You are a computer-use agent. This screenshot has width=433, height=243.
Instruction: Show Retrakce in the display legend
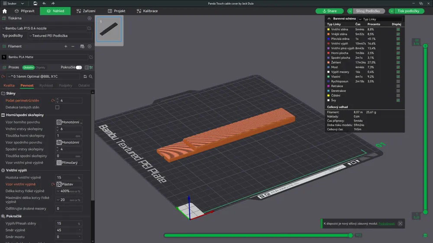click(398, 86)
